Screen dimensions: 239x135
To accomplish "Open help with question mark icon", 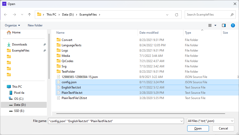I will [233, 25].
